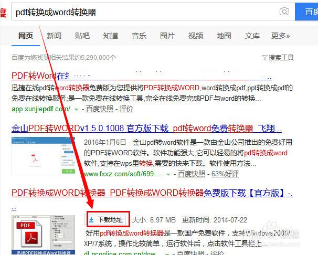This screenshot has height=255, width=318.
Task: Click the 更新时间: 2014-07-22 text
Action: 215,220
